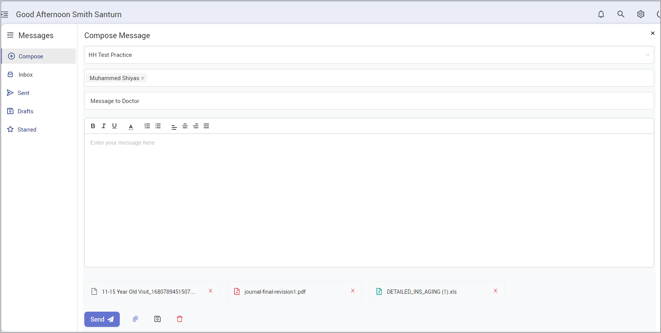The width and height of the screenshot is (661, 333).
Task: Open the text color picker
Action: [131, 127]
